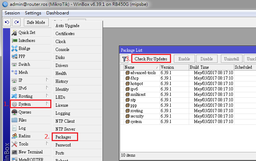Click the System gear icon
256x161 pixels.
point(14,104)
